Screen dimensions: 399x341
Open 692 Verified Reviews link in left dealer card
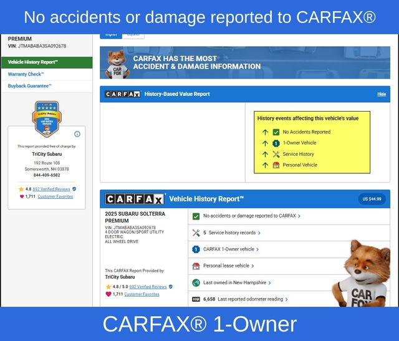pyautogui.click(x=51, y=188)
